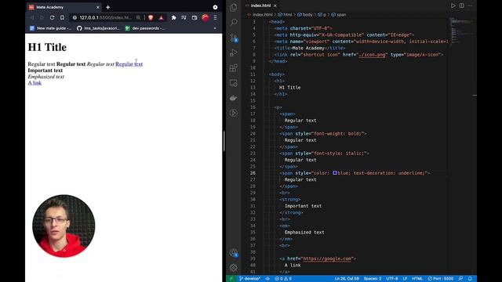Open Explorer in VS Code activity bar
Screen dimensions: 502x282
click(x=234, y=7)
